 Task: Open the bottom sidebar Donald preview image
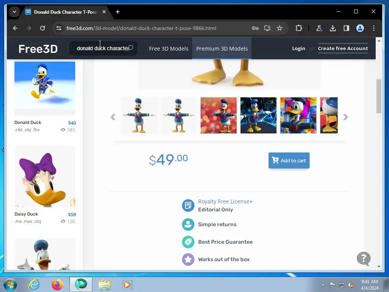(45, 254)
